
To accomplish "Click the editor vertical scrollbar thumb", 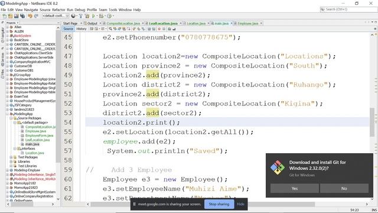I will pos(372,122).
